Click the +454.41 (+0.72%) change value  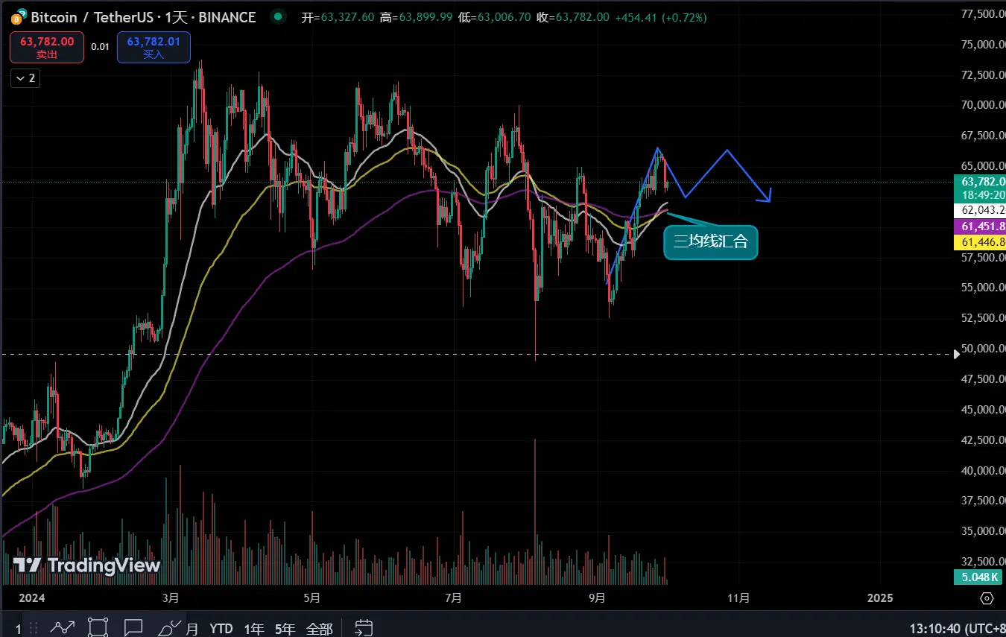tap(661, 17)
